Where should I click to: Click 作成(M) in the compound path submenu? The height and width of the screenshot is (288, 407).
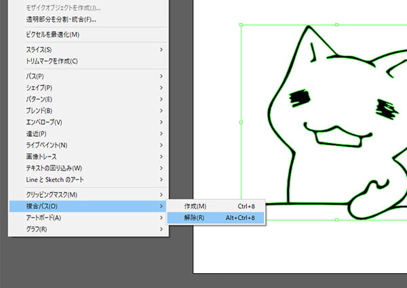[x=195, y=206]
